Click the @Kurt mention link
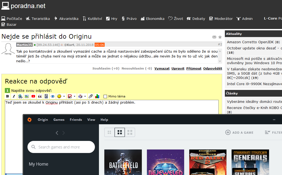Image resolution: width=282 pixels, height=175 pixels. (69, 45)
